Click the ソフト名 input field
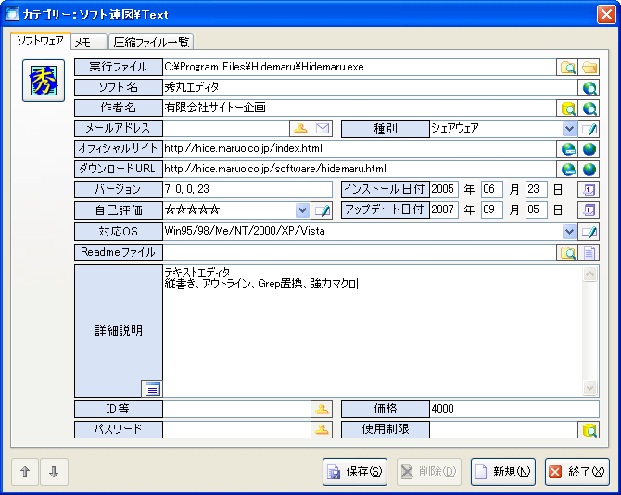The width and height of the screenshot is (621, 495). coord(371,88)
